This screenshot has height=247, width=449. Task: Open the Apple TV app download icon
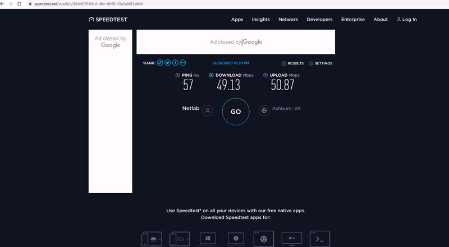click(x=292, y=239)
